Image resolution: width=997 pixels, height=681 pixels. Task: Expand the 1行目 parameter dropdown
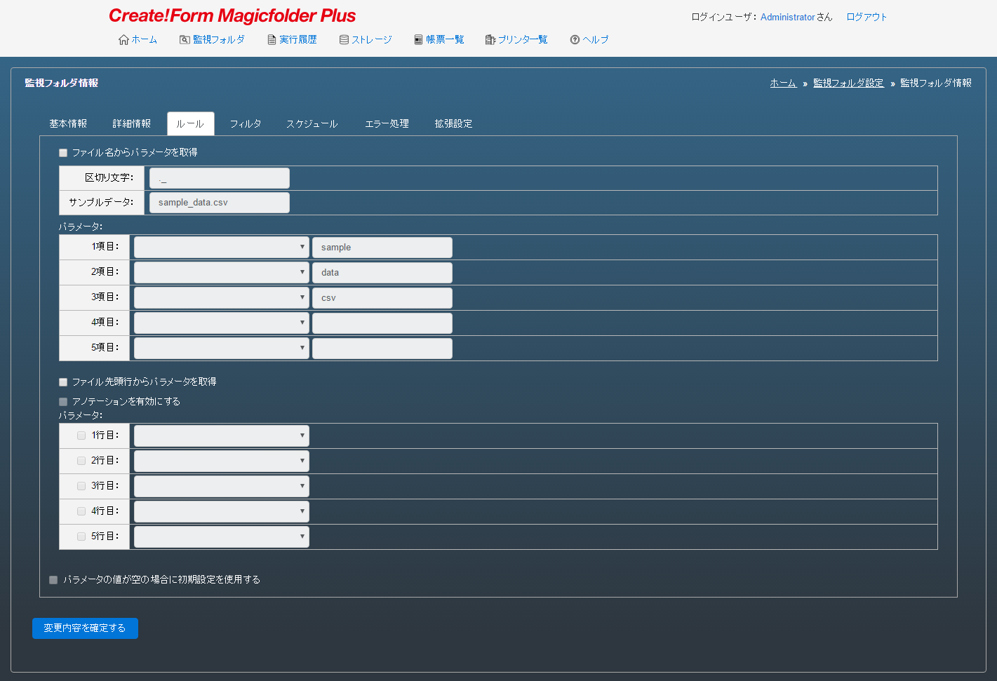[222, 436]
